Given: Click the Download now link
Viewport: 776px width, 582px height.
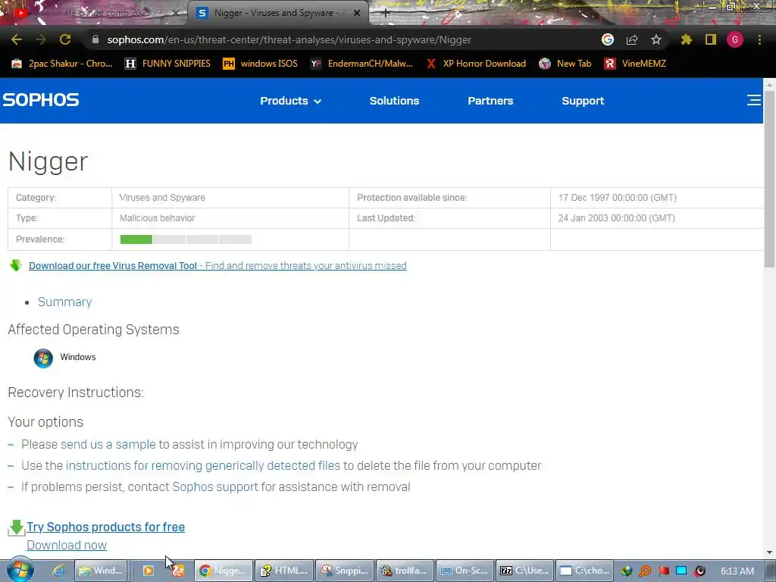Looking at the screenshot, I should click(67, 546).
